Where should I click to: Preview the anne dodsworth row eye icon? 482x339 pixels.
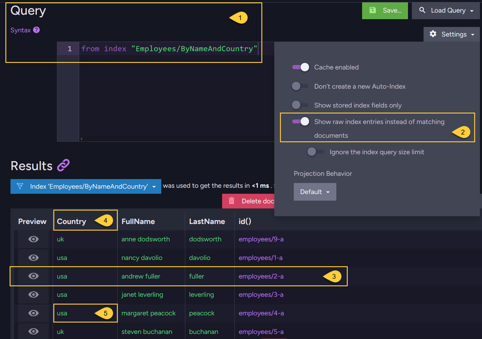point(34,239)
